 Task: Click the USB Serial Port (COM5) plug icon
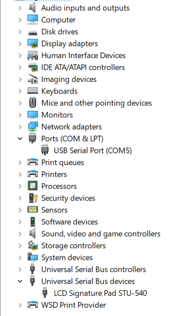pyautogui.click(x=45, y=150)
